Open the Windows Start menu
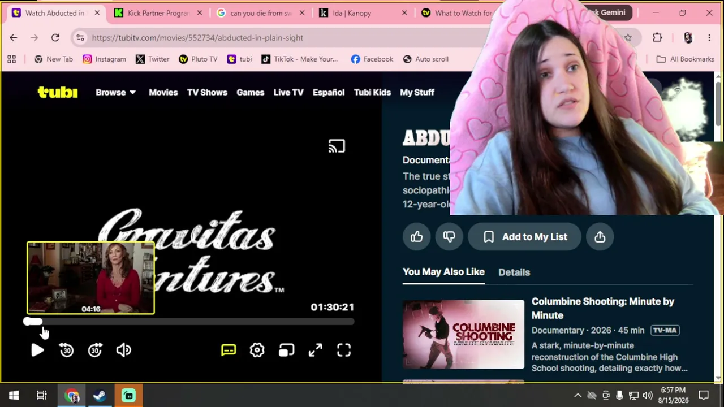724x407 pixels. (14, 396)
